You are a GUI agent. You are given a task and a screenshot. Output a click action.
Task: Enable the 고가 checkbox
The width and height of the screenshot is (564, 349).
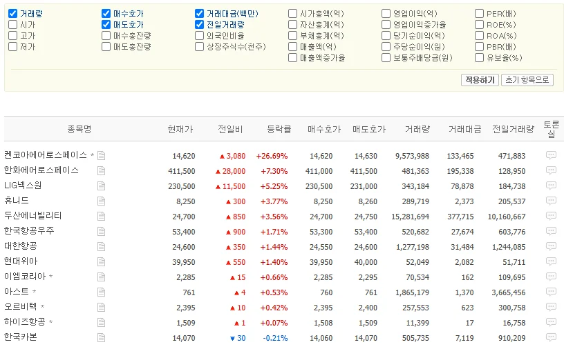(x=12, y=36)
